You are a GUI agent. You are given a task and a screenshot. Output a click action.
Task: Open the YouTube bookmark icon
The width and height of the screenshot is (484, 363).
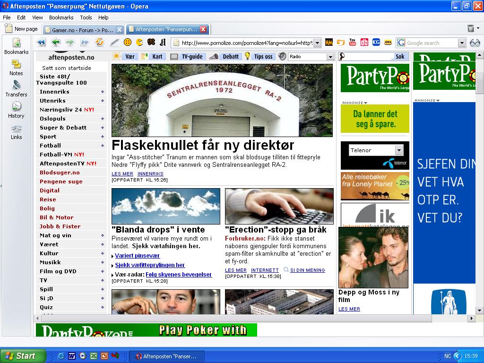tap(353, 42)
